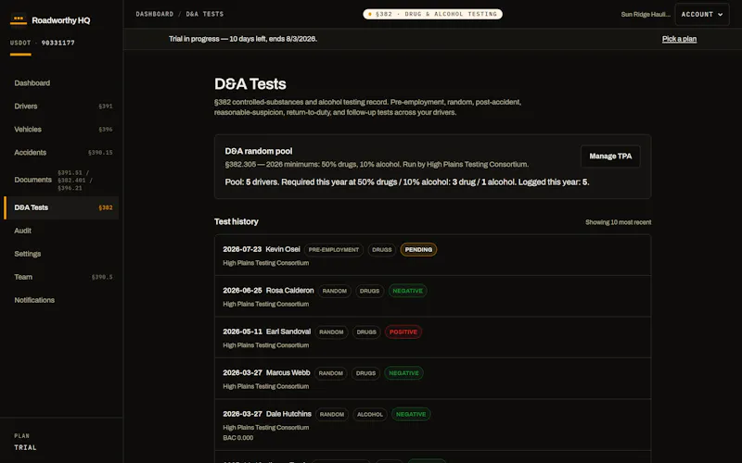Go to Dashboard in the sidebar

[61, 83]
